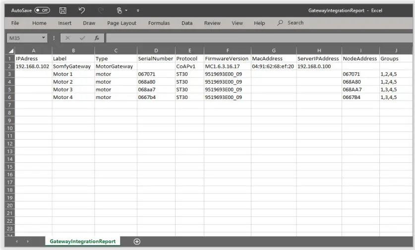Switch to the Home ribbon tab
The width and height of the screenshot is (415, 250).
coord(40,23)
